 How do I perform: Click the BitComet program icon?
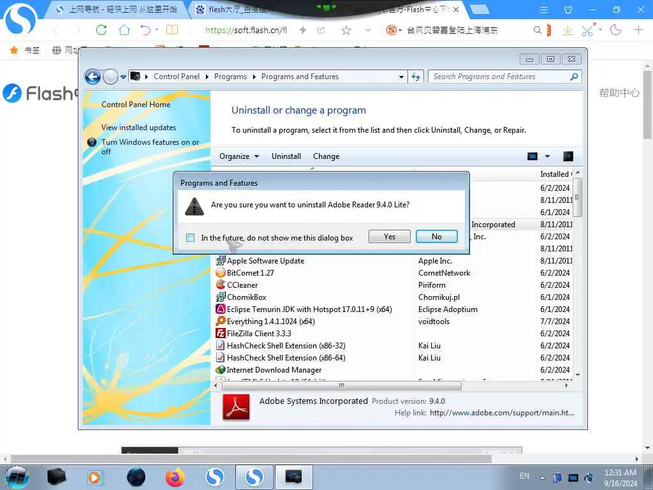[220, 273]
